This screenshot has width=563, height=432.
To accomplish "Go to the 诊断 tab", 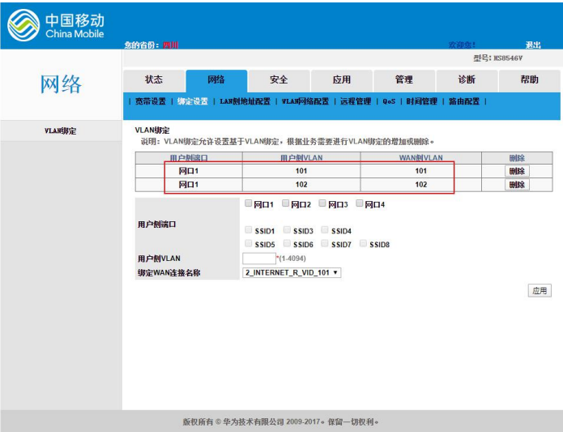I will click(467, 80).
